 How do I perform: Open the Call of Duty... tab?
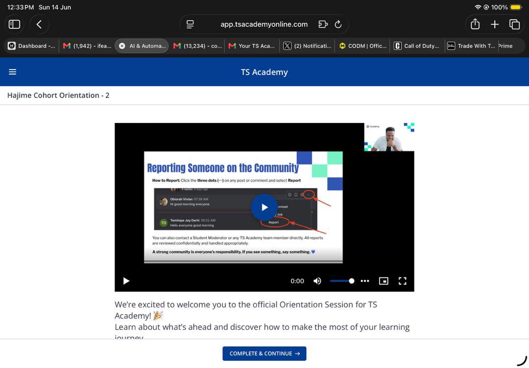[x=418, y=46]
